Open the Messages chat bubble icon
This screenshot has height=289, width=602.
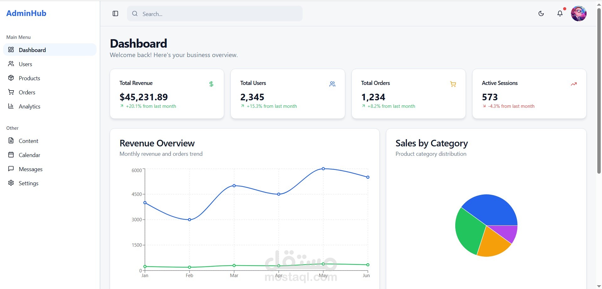[x=11, y=169]
